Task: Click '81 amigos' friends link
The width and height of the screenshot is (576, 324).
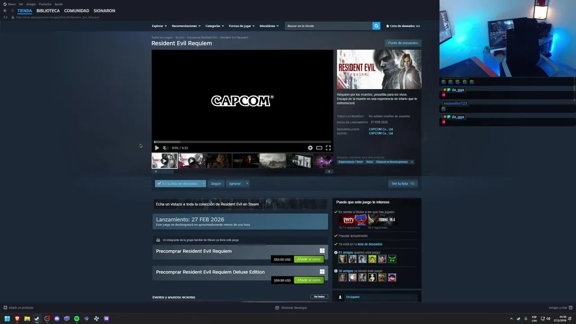Action: [346, 253]
